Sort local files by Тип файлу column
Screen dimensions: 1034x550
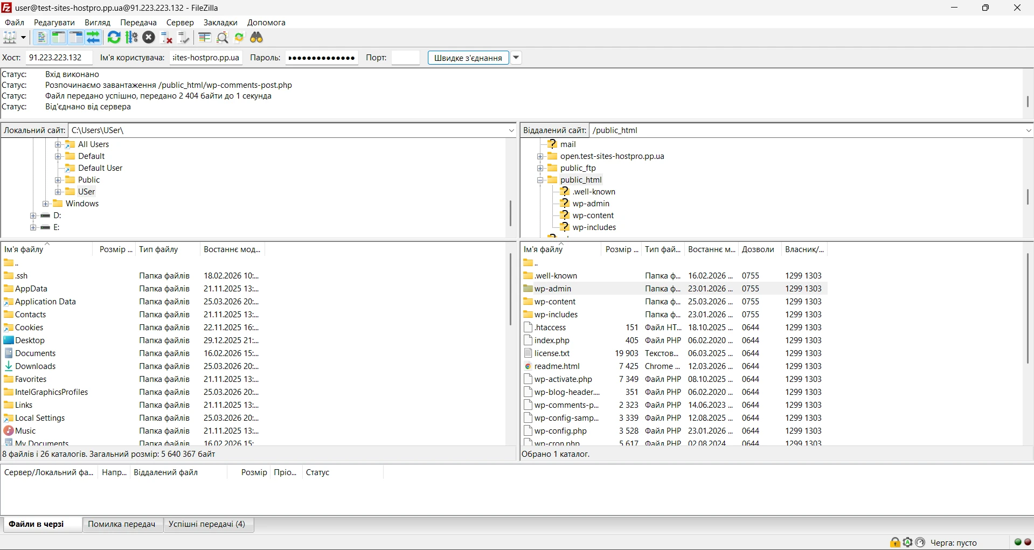[168, 249]
